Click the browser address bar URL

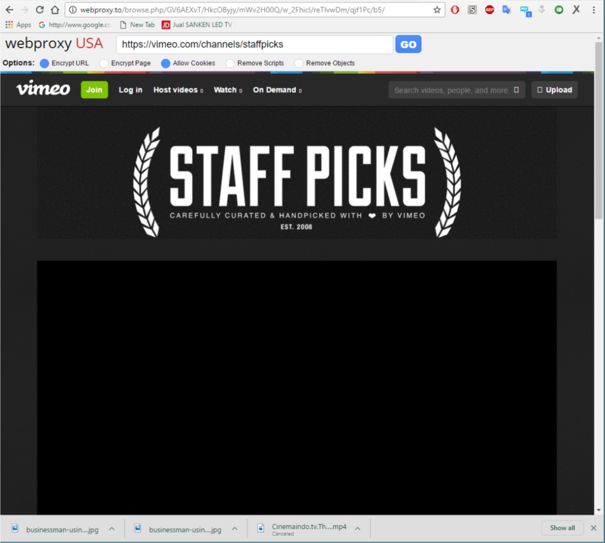[232, 10]
